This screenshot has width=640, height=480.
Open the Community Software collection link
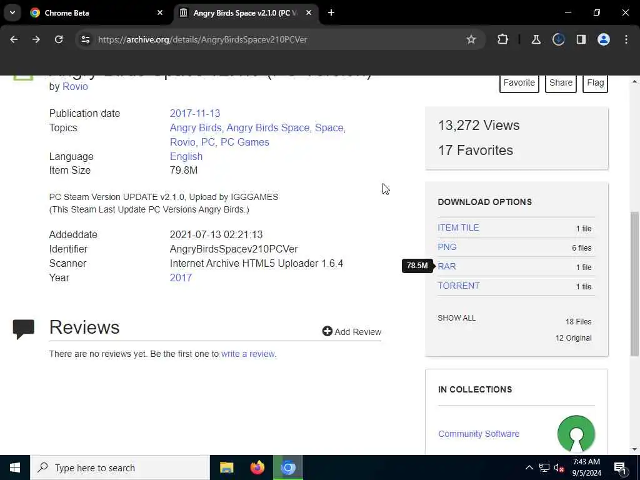tap(478, 434)
